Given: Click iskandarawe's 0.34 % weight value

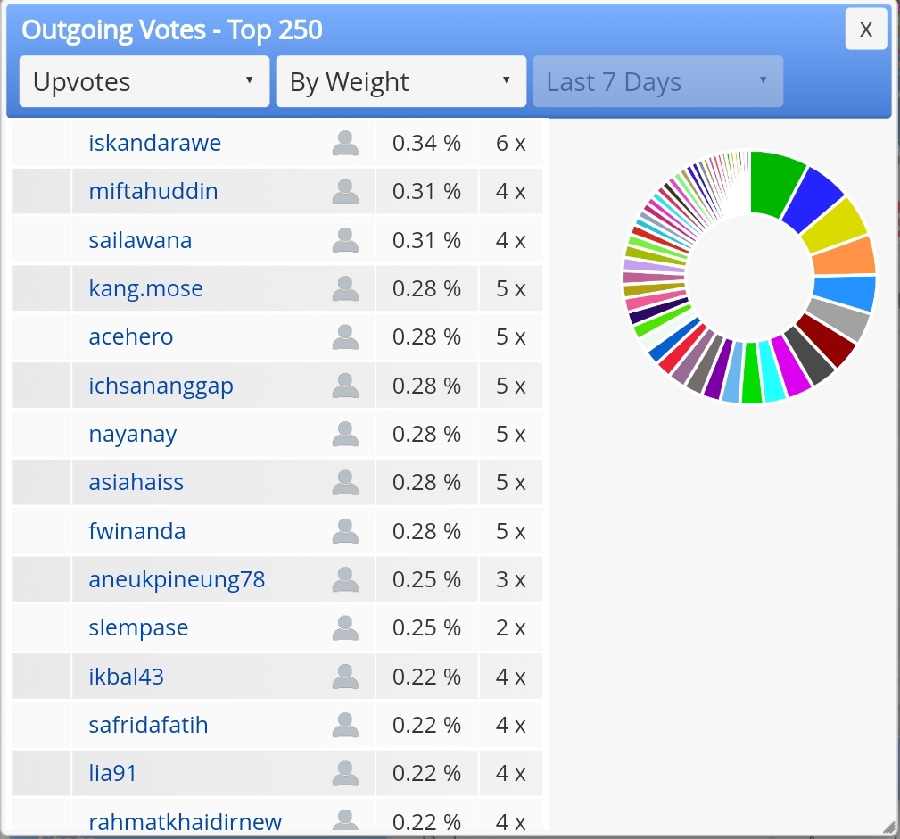Looking at the screenshot, I should pos(426,143).
